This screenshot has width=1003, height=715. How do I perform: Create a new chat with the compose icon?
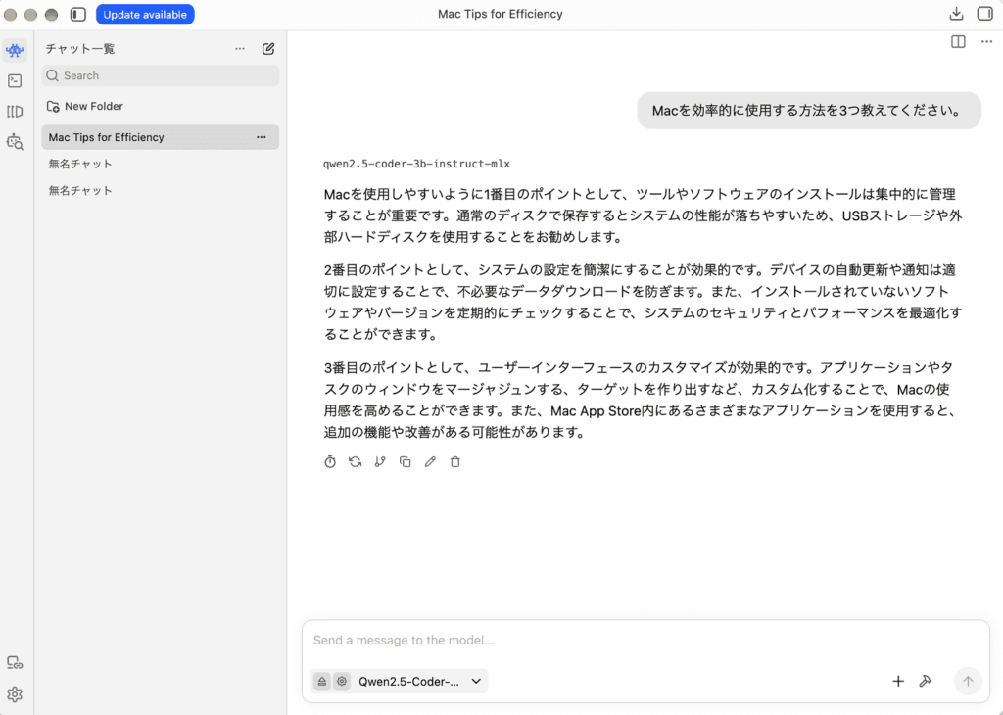(x=268, y=49)
